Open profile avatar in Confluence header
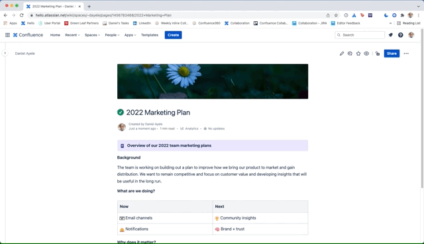 (x=411, y=35)
